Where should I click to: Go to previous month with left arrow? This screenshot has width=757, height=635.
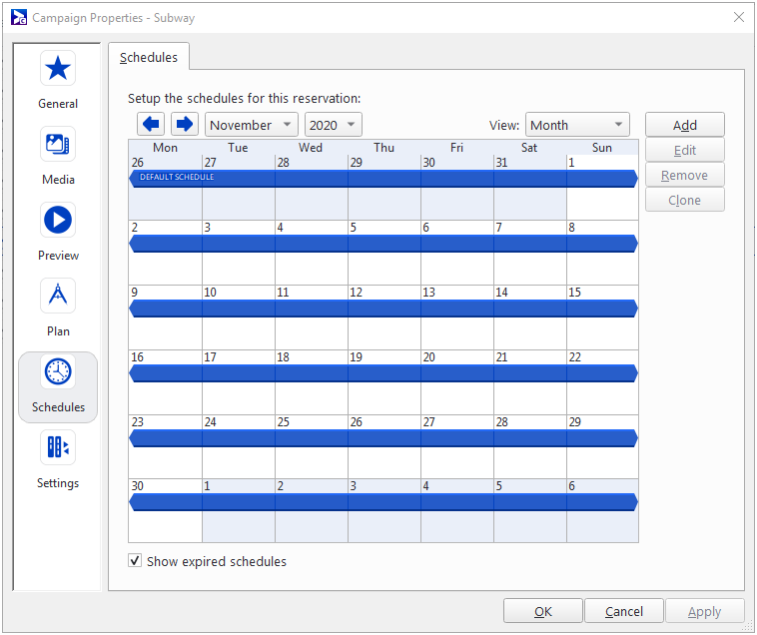click(151, 125)
